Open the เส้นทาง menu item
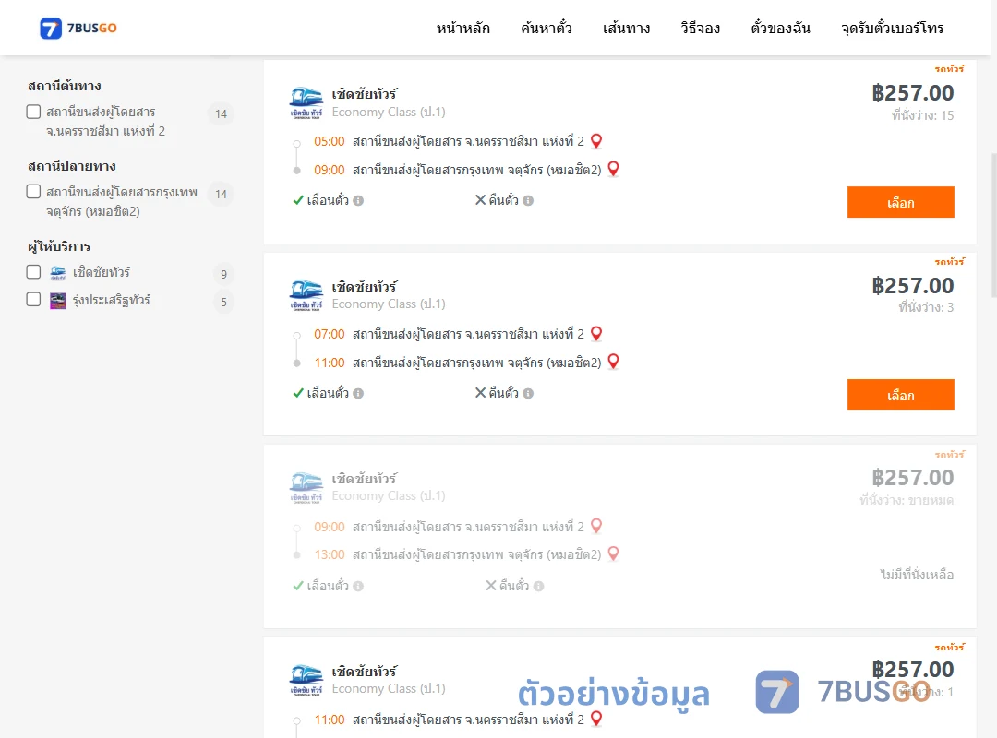The image size is (997, 738). tap(626, 28)
